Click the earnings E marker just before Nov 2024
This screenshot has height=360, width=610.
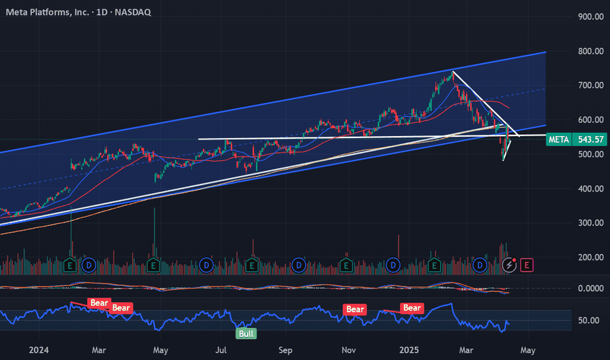tap(346, 266)
